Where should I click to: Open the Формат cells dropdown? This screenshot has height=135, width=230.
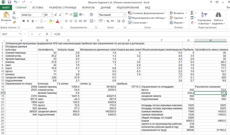click(177, 22)
